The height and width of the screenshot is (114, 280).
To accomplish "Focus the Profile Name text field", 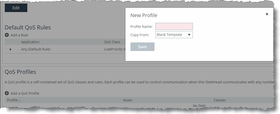I will tap(174, 26).
